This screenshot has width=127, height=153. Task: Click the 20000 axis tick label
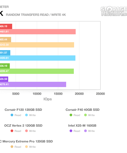[x=79, y=94]
